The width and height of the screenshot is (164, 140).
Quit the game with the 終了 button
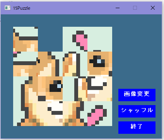[137, 128]
